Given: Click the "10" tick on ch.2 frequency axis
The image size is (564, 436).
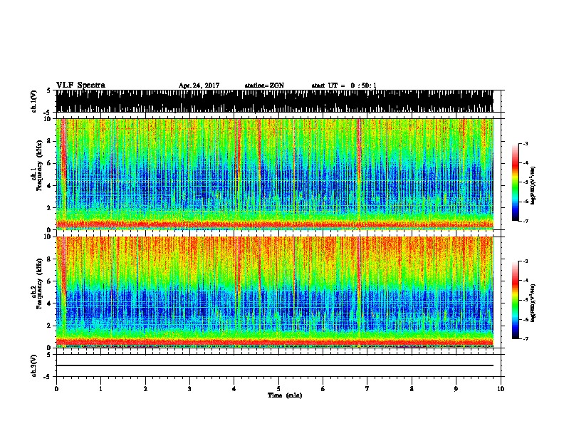Looking at the screenshot, I should pos(48,237).
